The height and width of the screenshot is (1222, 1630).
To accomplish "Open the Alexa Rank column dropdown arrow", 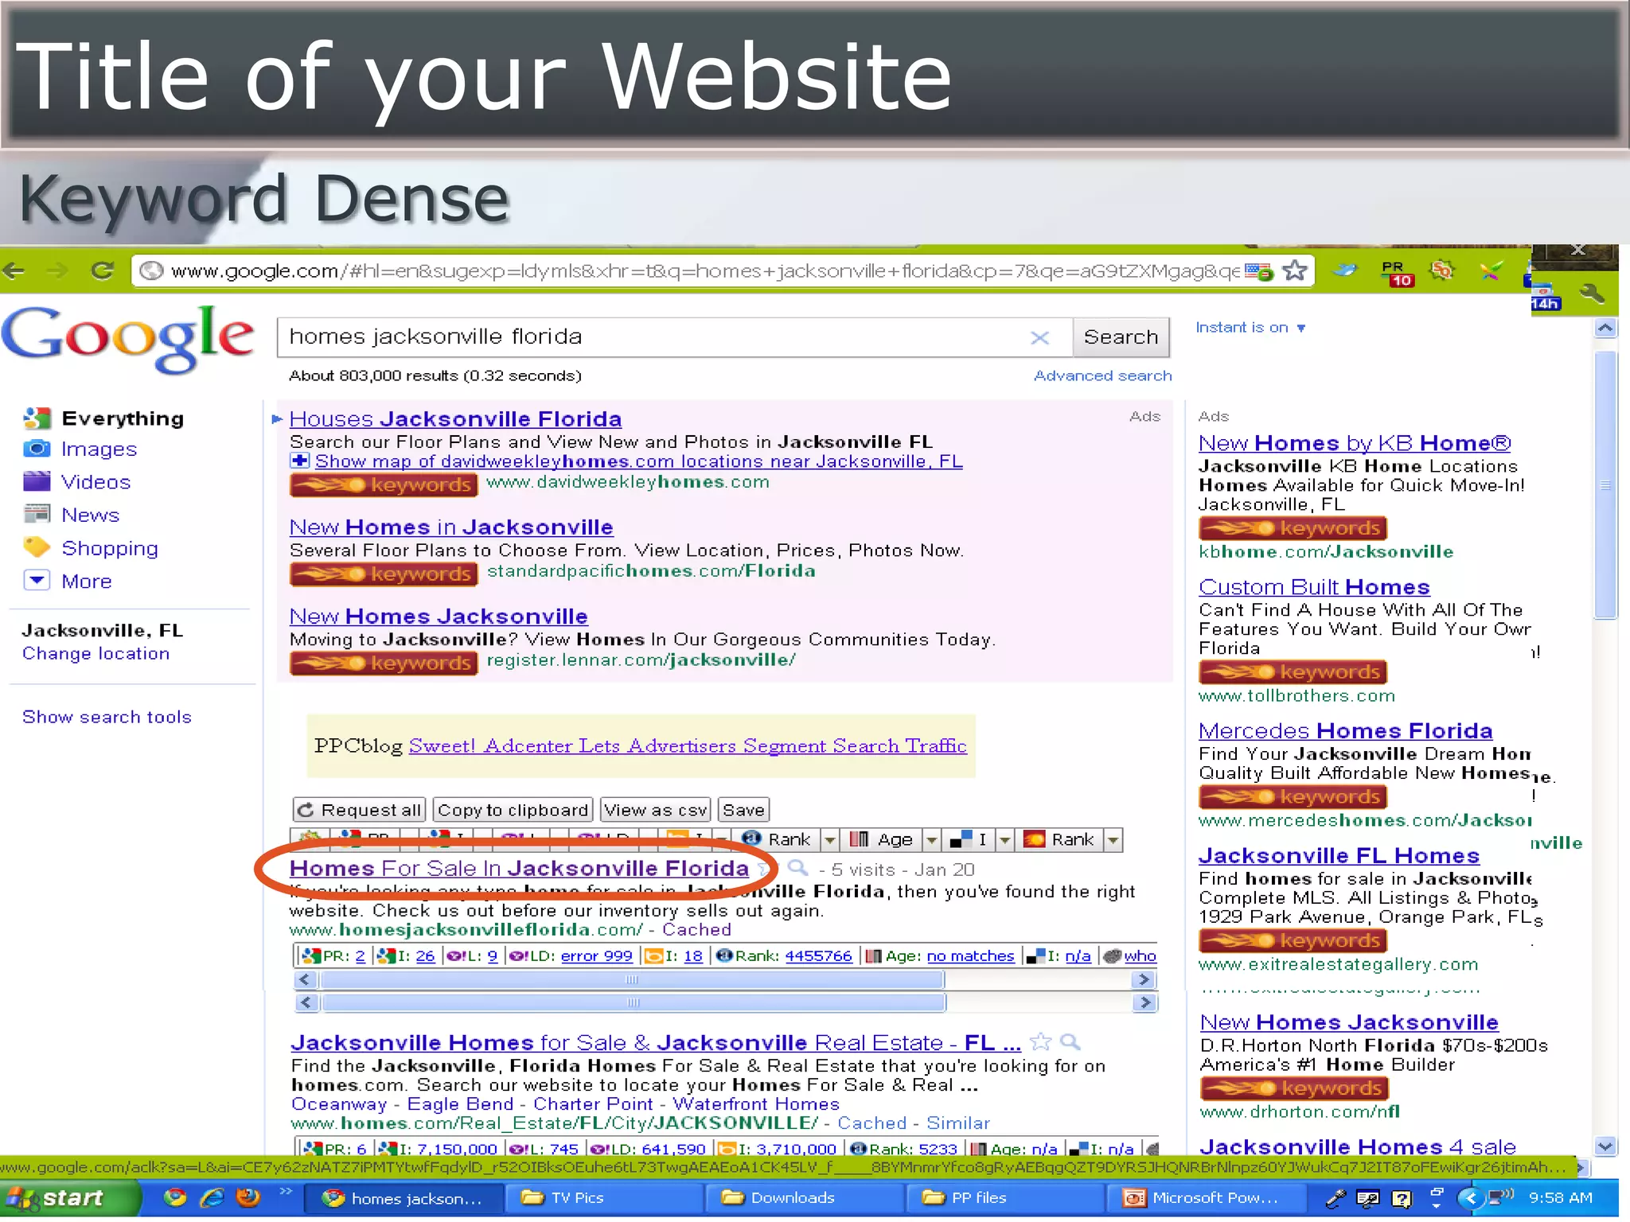I will (829, 840).
